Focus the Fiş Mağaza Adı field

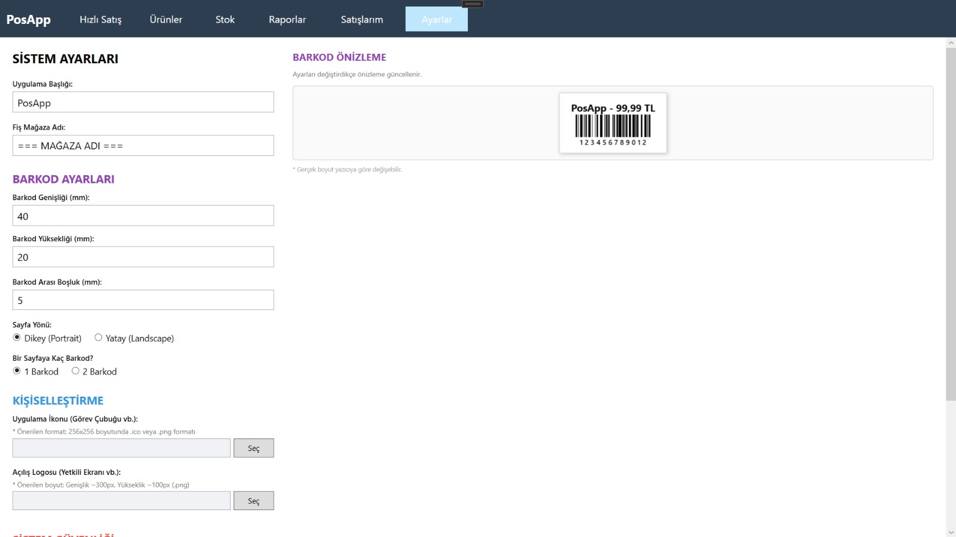pyautogui.click(x=143, y=146)
